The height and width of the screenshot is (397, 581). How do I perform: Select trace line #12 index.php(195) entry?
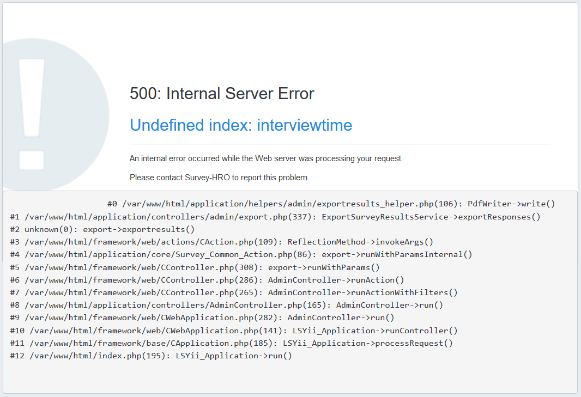(x=151, y=356)
